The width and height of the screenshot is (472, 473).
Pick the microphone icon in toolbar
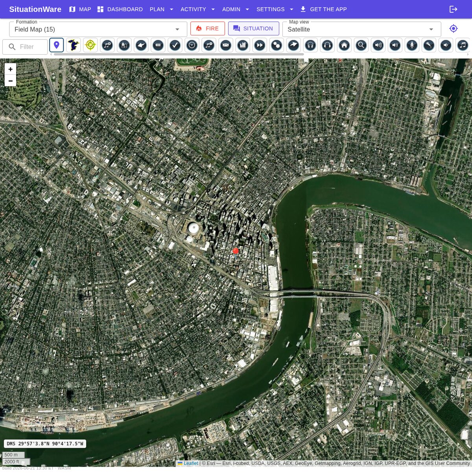click(412, 45)
